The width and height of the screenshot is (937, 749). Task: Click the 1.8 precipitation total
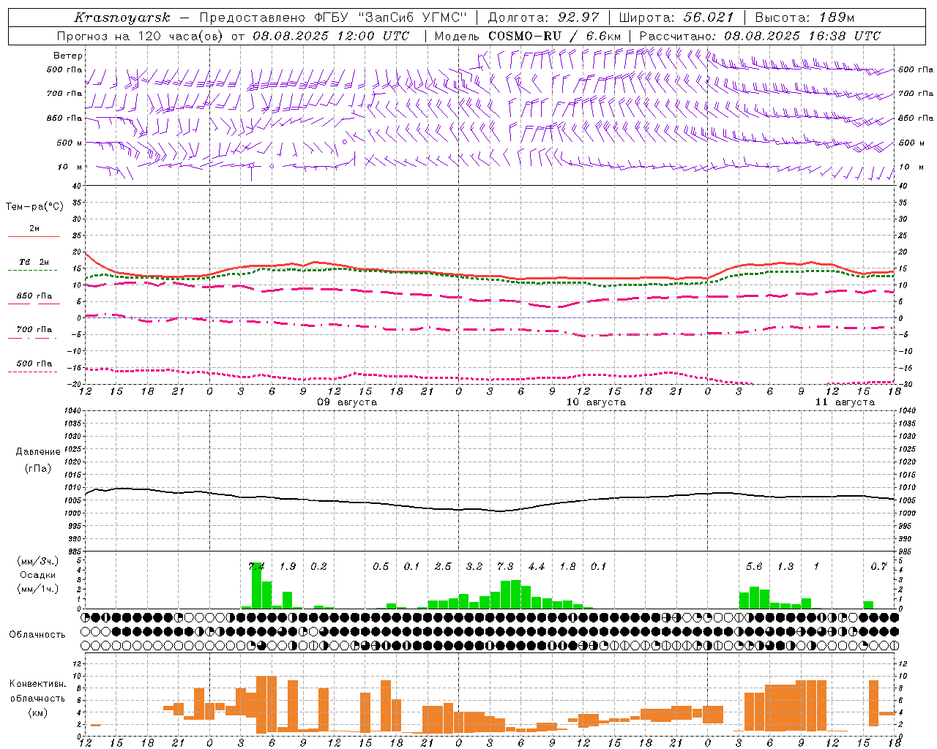tap(567, 566)
